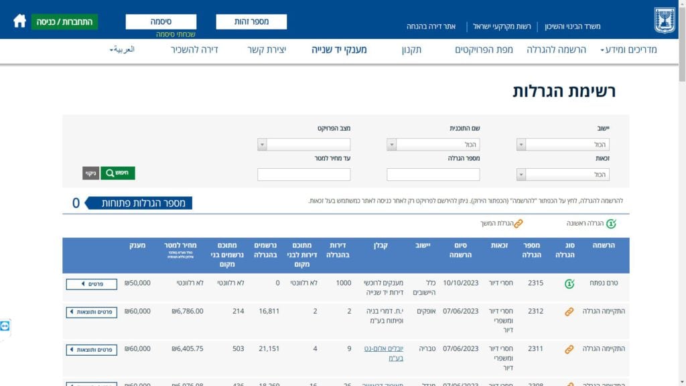The image size is (686, 386).
Task: Open the מדריכים ומידע menu
Action: pyautogui.click(x=628, y=50)
